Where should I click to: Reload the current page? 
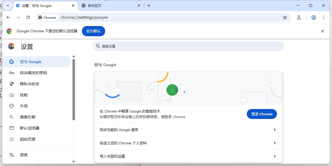click(28, 17)
